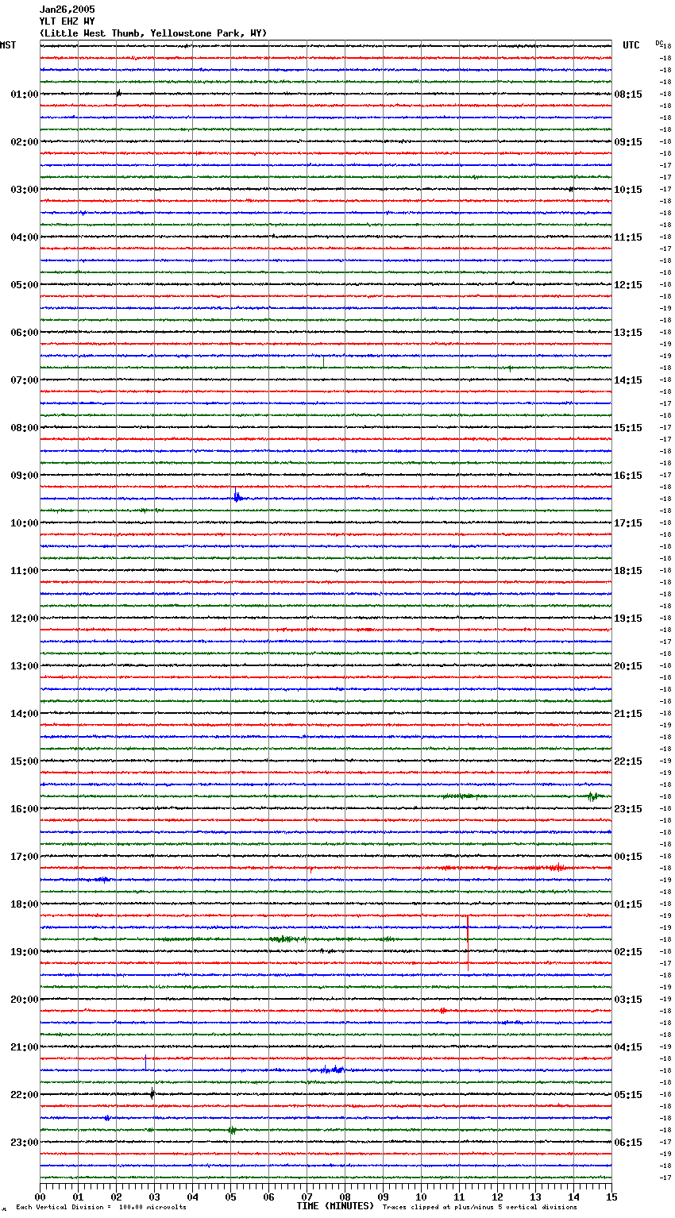The image size is (675, 1218).
Task: Click the blue seismic burst on the 09:30 trace
Action: click(237, 497)
